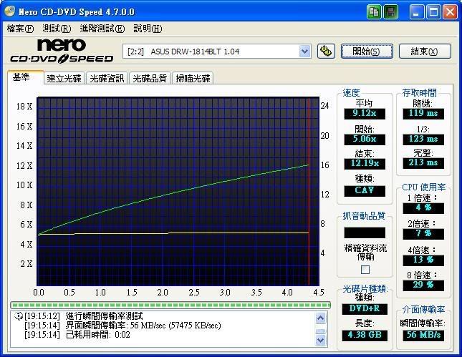Image resolution: width=462 pixels, height=357 pixels.
Task: Click the start speed value 5.06x
Action: pos(365,139)
